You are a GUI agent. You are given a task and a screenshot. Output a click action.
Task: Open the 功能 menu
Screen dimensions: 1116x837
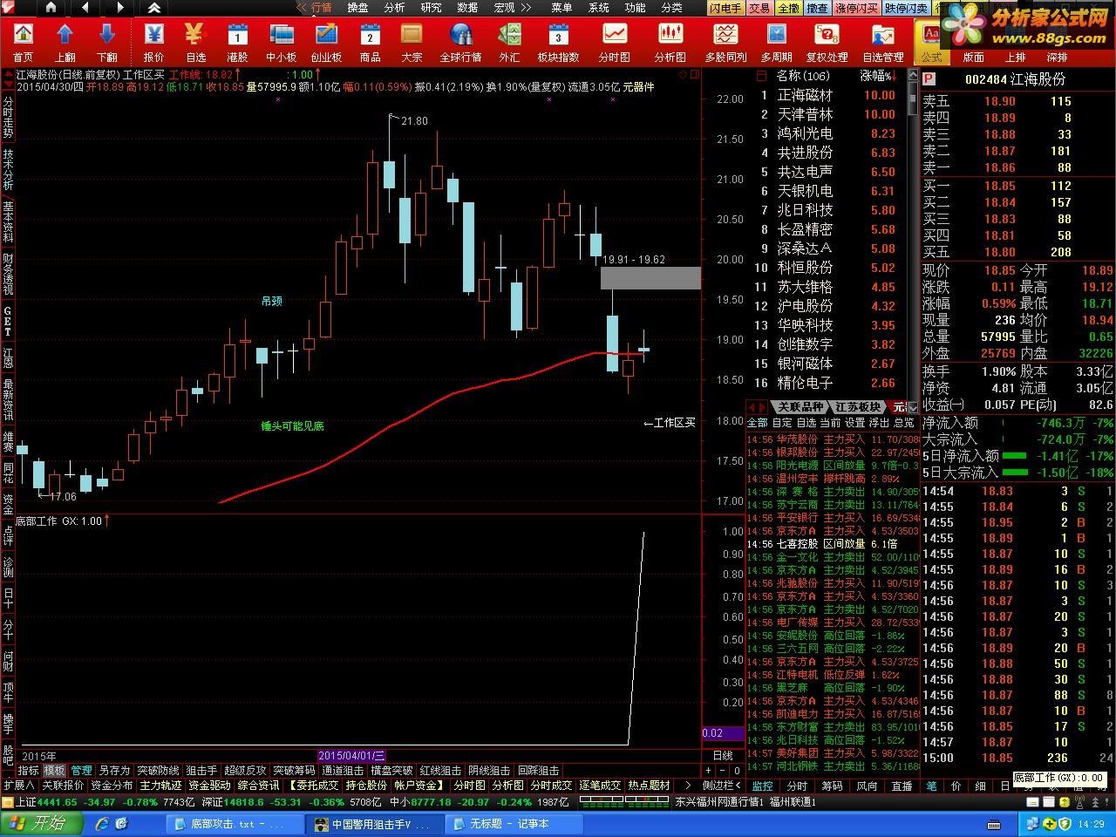(x=635, y=8)
